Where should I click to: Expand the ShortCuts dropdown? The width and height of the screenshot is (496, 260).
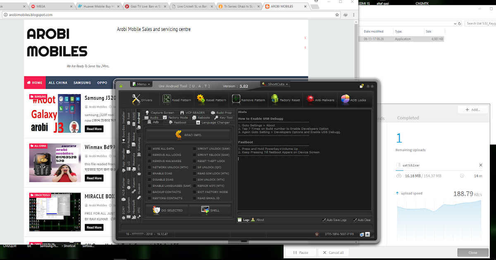pyautogui.click(x=275, y=84)
